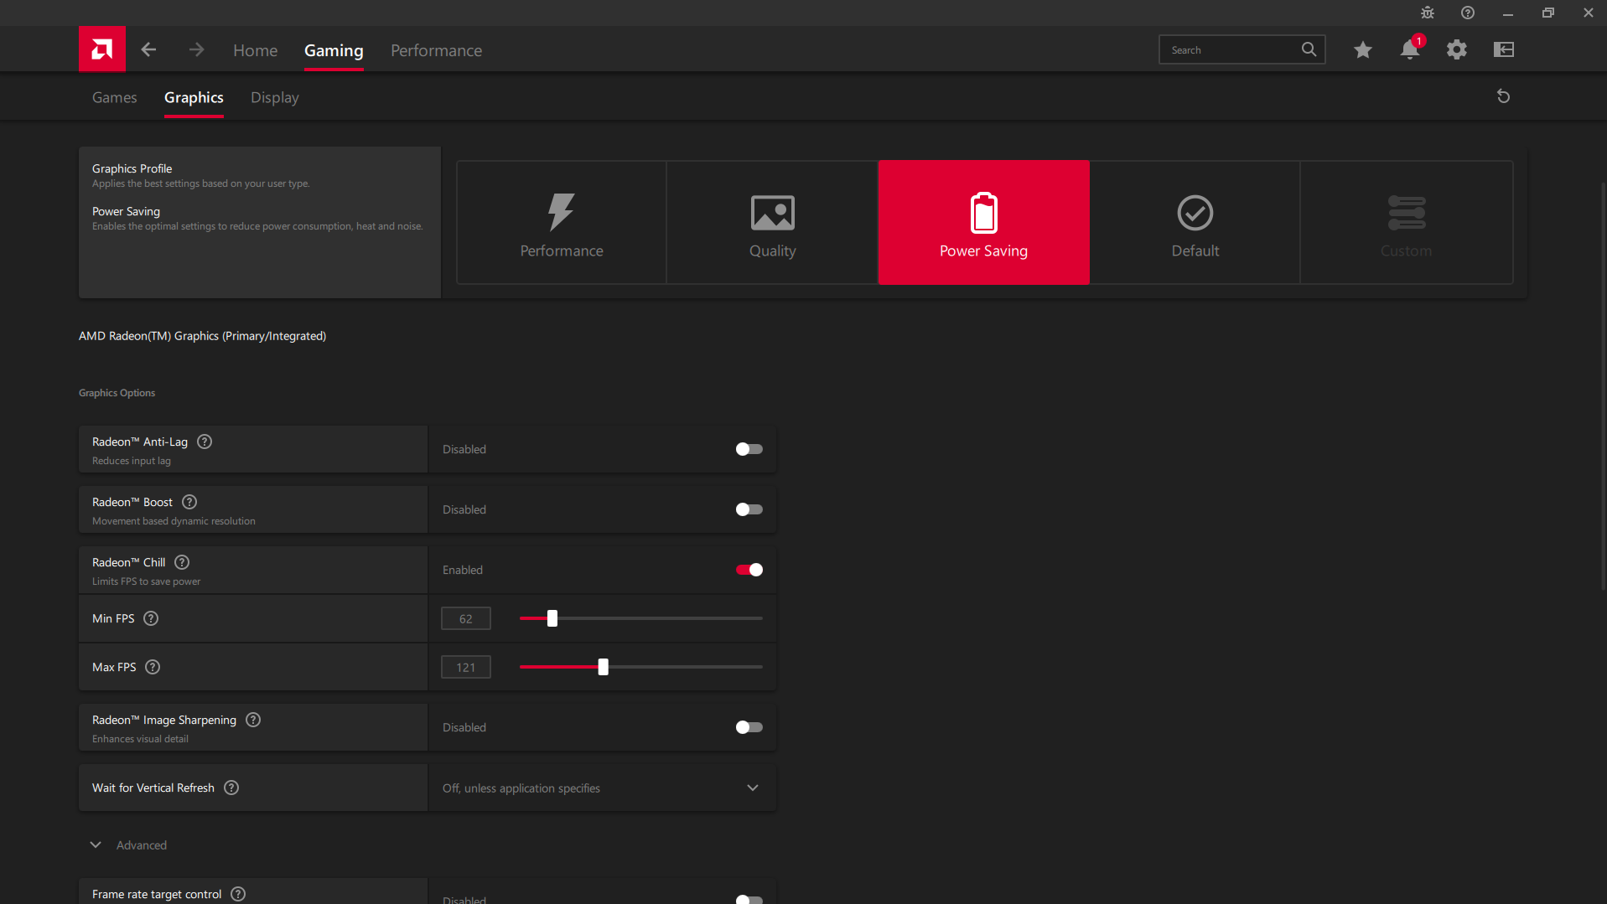This screenshot has width=1607, height=904.
Task: Select the Default graphics profile
Action: (1195, 223)
